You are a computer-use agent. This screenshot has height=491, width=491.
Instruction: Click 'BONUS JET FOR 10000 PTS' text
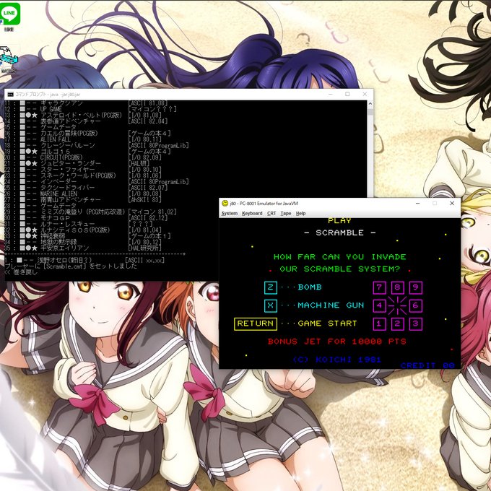click(x=337, y=342)
